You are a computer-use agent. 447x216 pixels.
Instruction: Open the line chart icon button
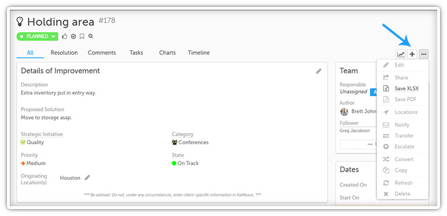(x=401, y=54)
